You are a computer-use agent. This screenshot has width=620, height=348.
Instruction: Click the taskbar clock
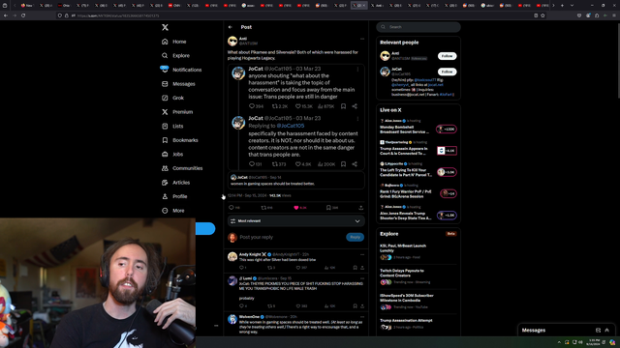coord(593,342)
